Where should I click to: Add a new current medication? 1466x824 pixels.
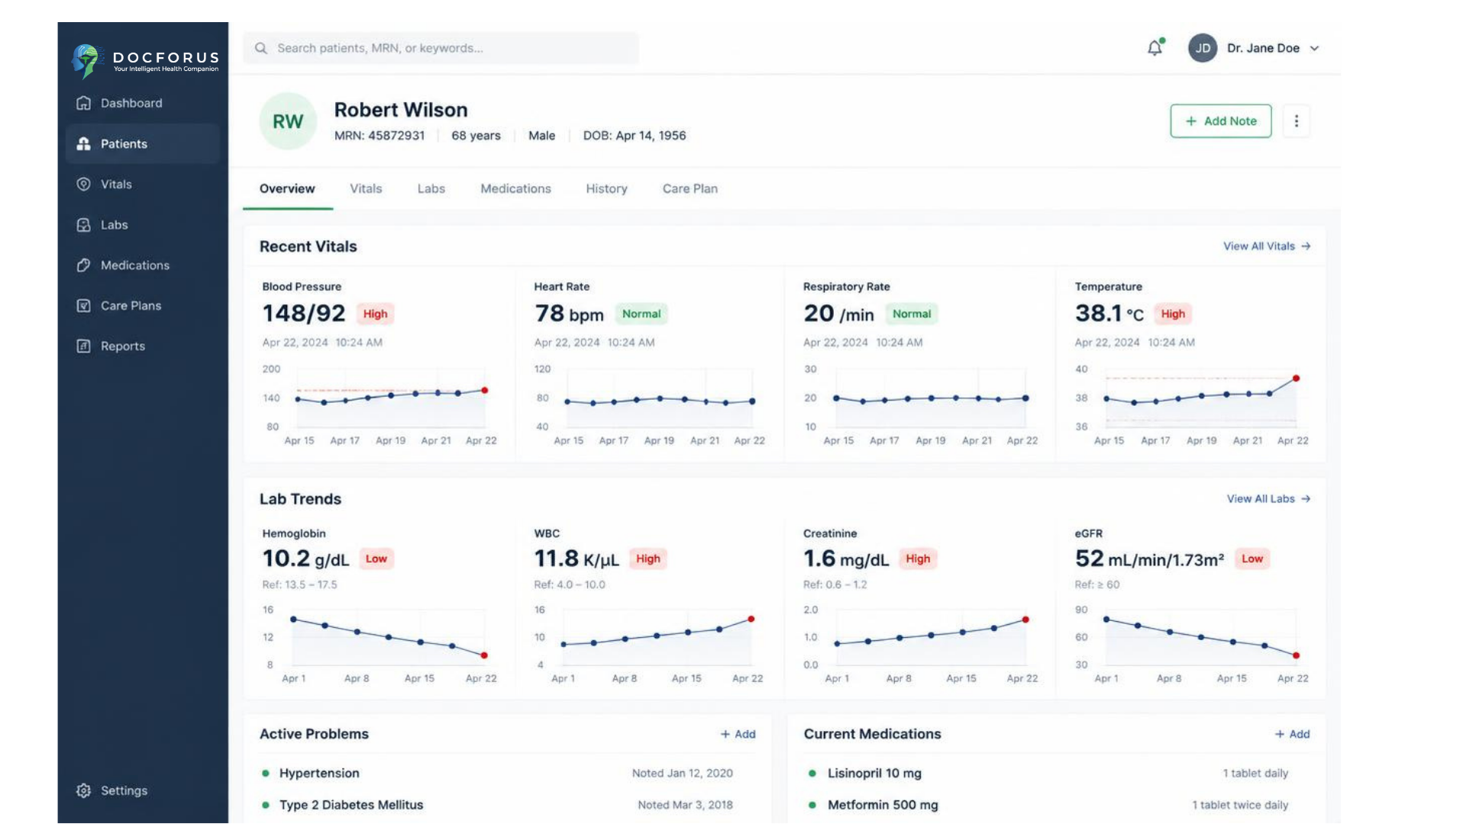1292,734
